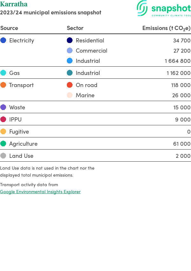Viewport: 191px width, 271px height.
Task: Click the IPPU crimson dot
Action: click(x=3, y=120)
